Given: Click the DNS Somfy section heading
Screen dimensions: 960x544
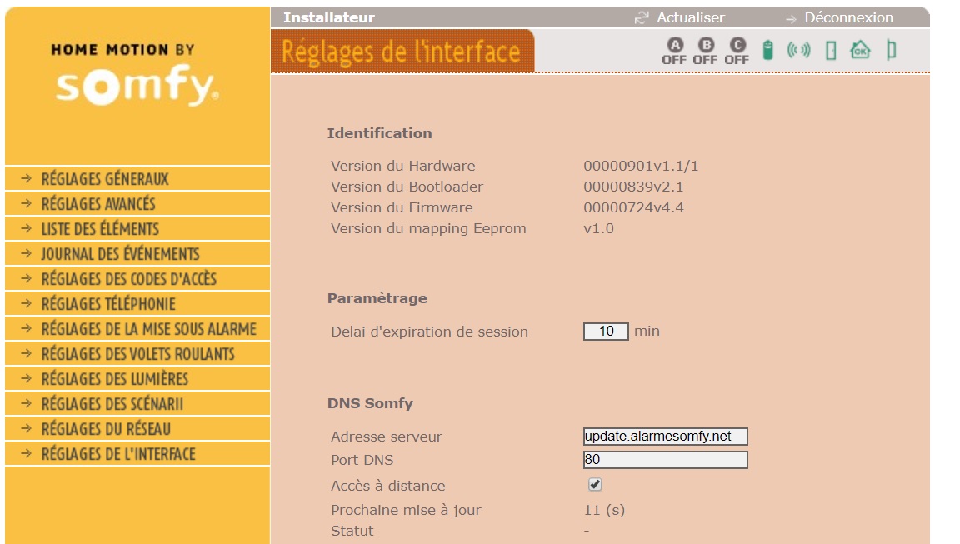Looking at the screenshot, I should coord(370,403).
